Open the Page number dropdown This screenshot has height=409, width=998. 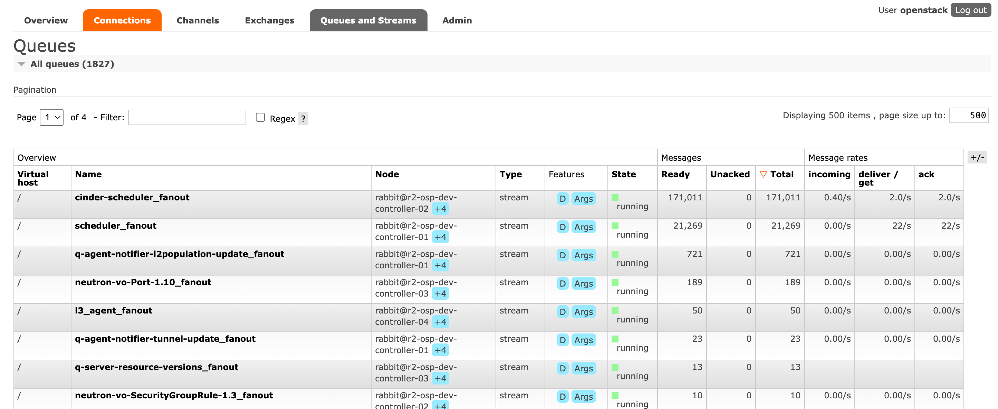(x=51, y=117)
